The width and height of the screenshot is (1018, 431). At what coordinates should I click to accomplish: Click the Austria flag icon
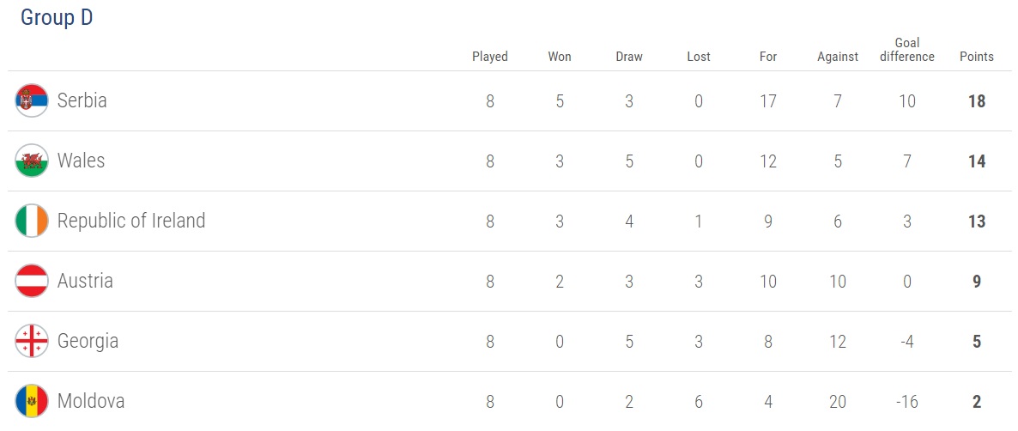pos(32,282)
